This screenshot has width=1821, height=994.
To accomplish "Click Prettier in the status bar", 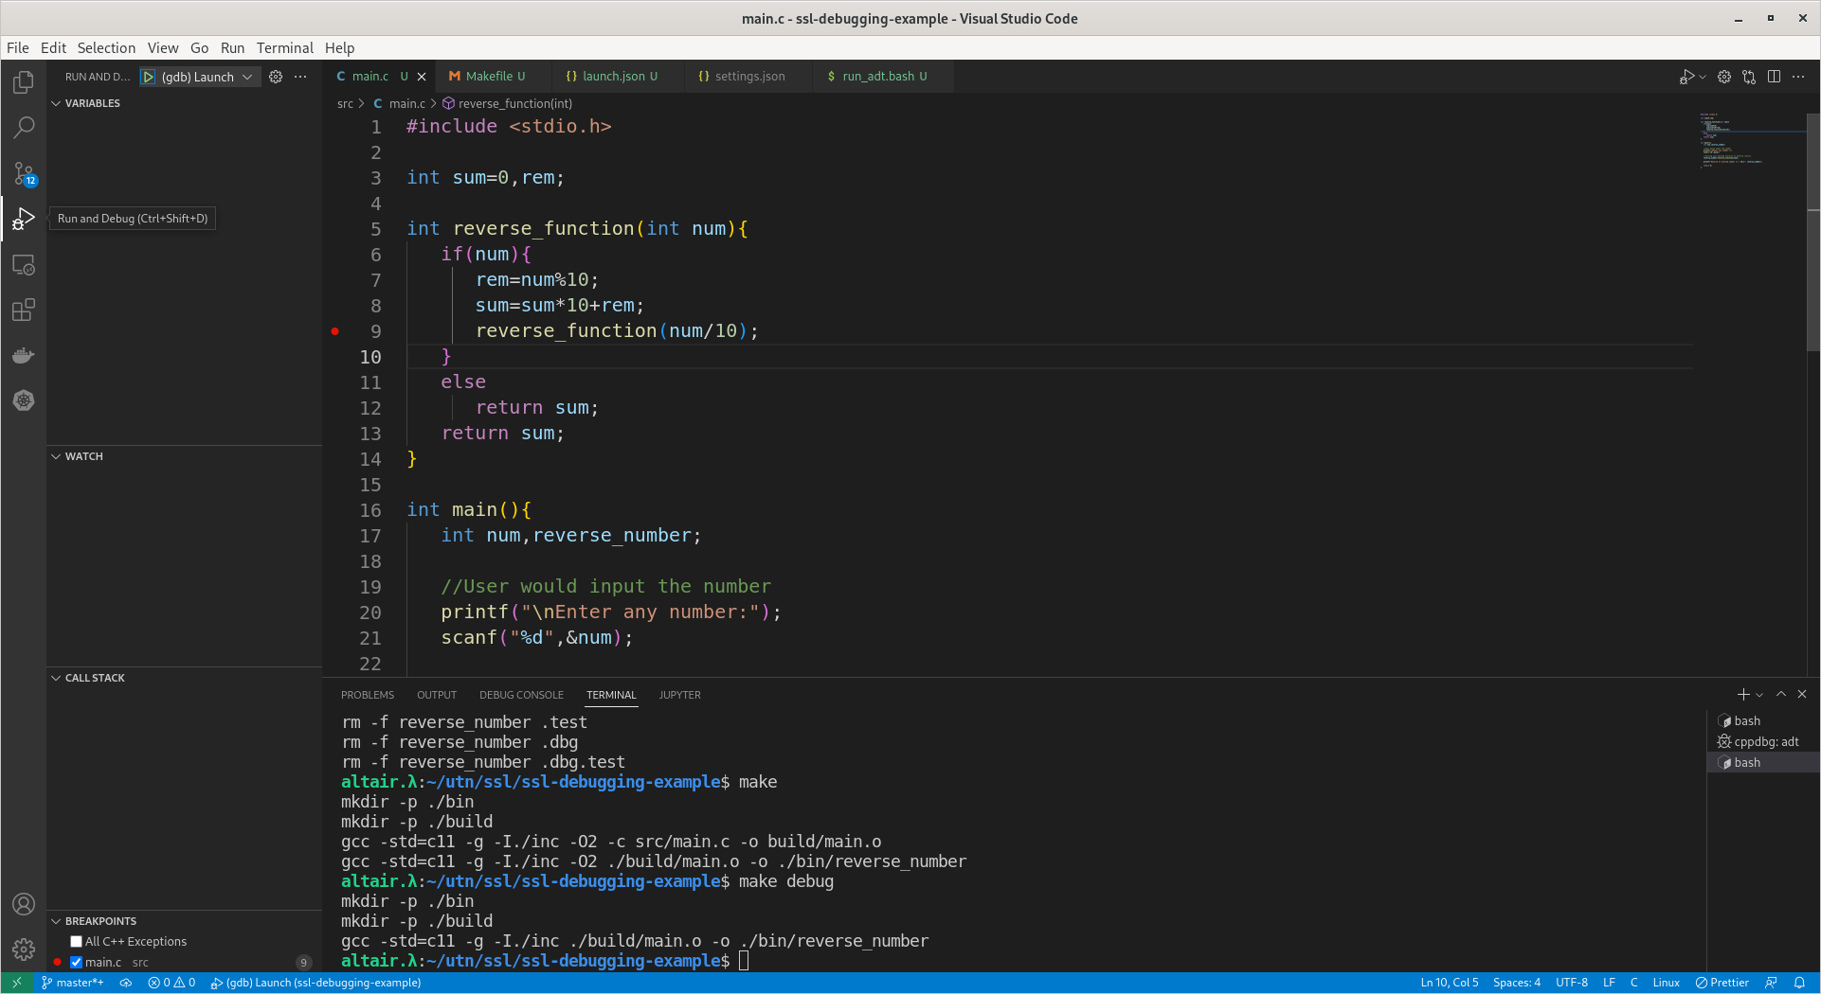I will (x=1722, y=983).
